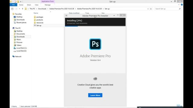This screenshot has height=108, width=193.
Task: Click the products folder icon
Action: point(35,20)
